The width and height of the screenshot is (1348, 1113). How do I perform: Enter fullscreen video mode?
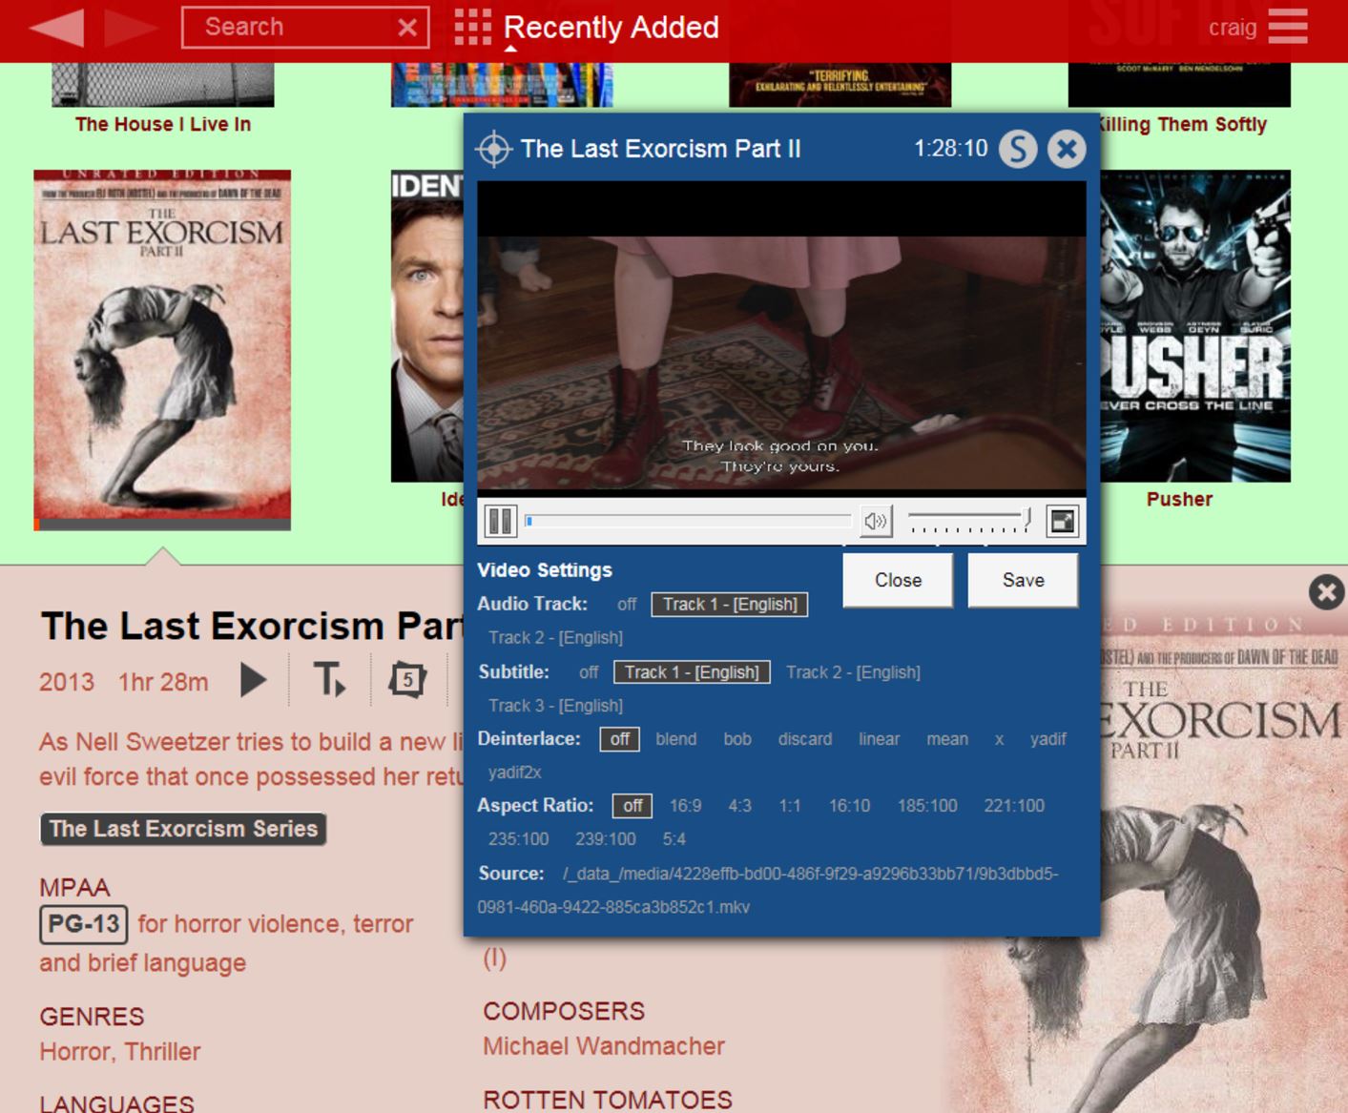click(1062, 522)
